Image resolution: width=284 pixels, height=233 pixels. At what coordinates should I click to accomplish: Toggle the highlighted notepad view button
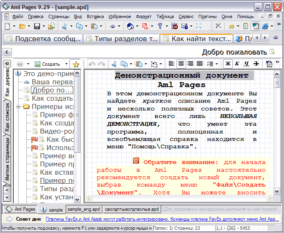255,26
